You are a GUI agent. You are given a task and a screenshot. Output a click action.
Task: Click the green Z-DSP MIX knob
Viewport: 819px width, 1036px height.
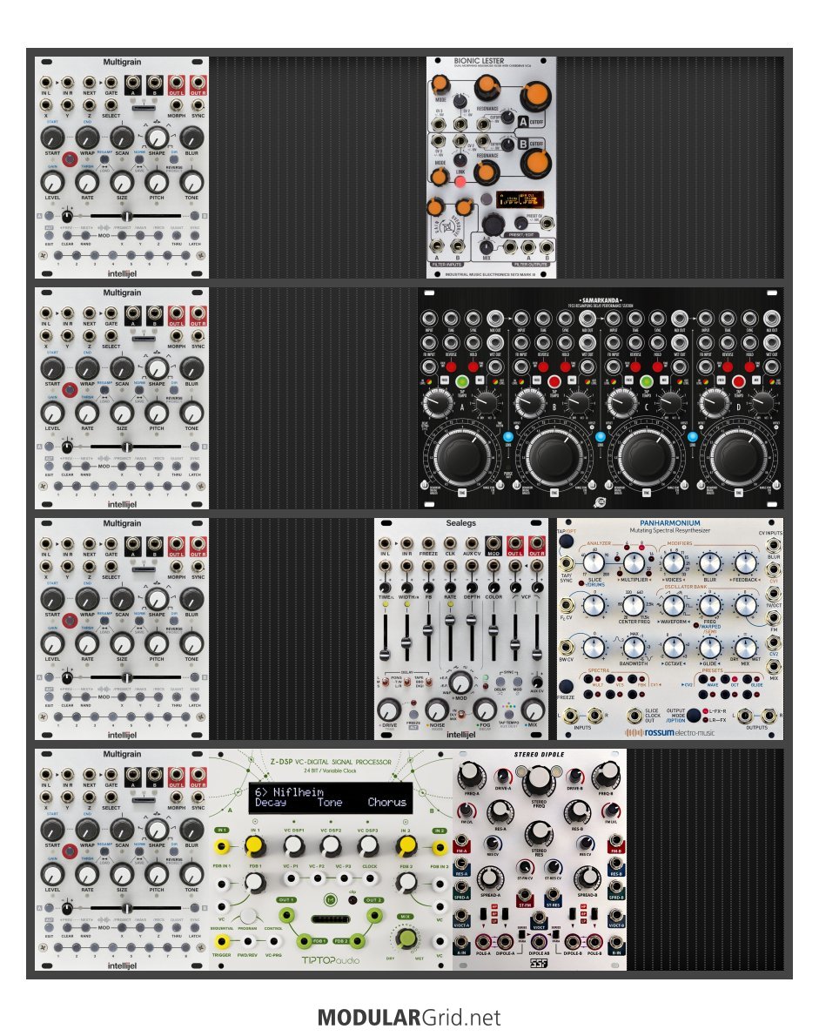pyautogui.click(x=406, y=937)
